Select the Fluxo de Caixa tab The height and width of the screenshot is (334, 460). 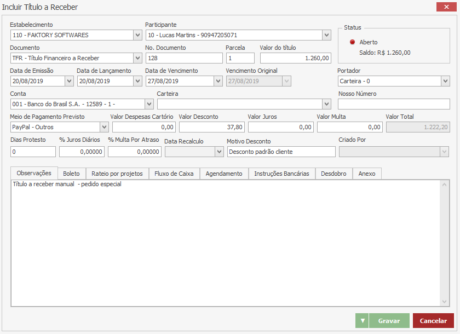[x=174, y=174]
